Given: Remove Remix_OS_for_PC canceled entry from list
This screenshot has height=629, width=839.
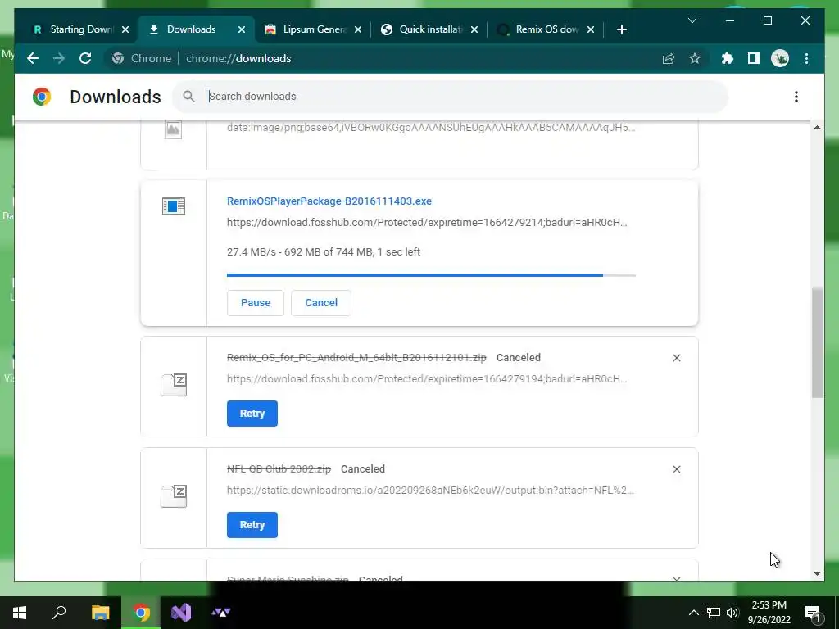Looking at the screenshot, I should (x=676, y=358).
